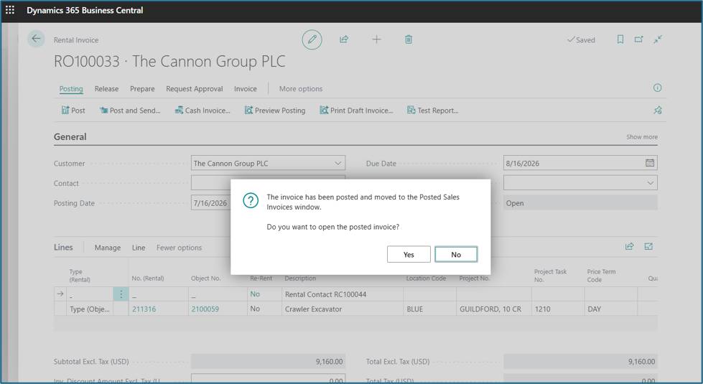Expand Lines section with maximize icon
703x384 pixels.
click(x=648, y=246)
